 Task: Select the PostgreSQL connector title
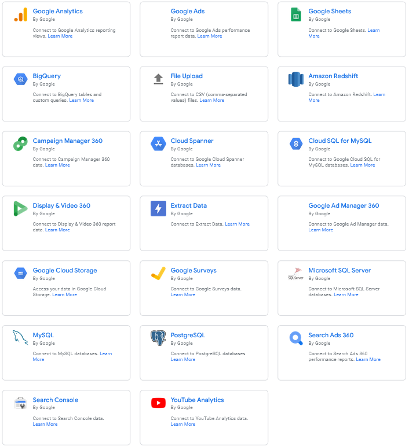(188, 336)
